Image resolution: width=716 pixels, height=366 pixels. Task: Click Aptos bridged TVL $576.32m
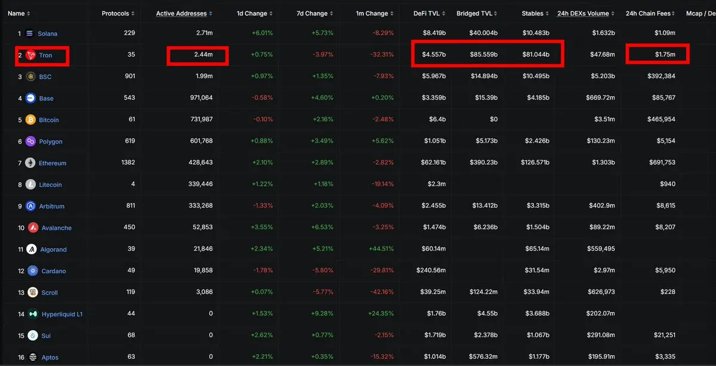coord(484,357)
